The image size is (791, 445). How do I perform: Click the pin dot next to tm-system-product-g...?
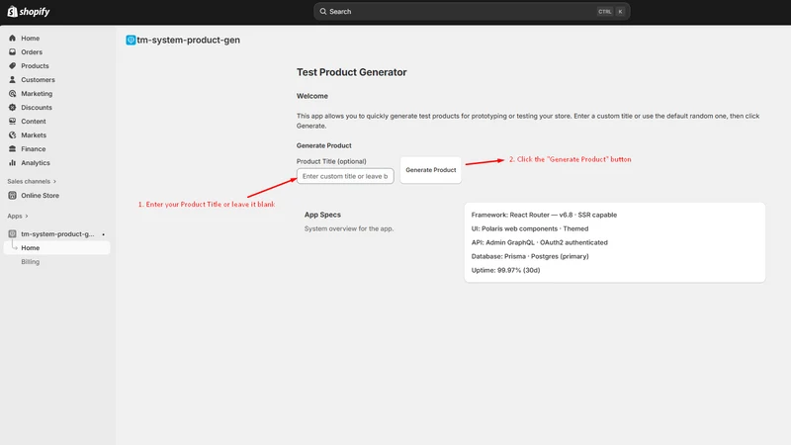coord(104,234)
